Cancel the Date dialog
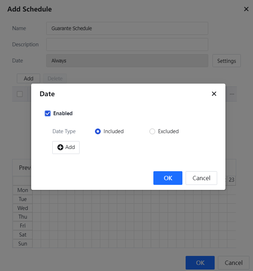Screen dimensions: 253x271 pyautogui.click(x=201, y=178)
